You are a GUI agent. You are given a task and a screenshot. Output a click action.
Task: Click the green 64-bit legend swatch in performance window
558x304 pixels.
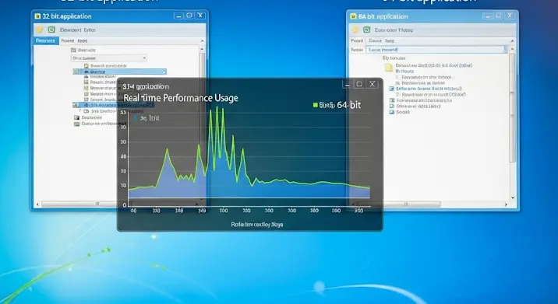(x=316, y=105)
